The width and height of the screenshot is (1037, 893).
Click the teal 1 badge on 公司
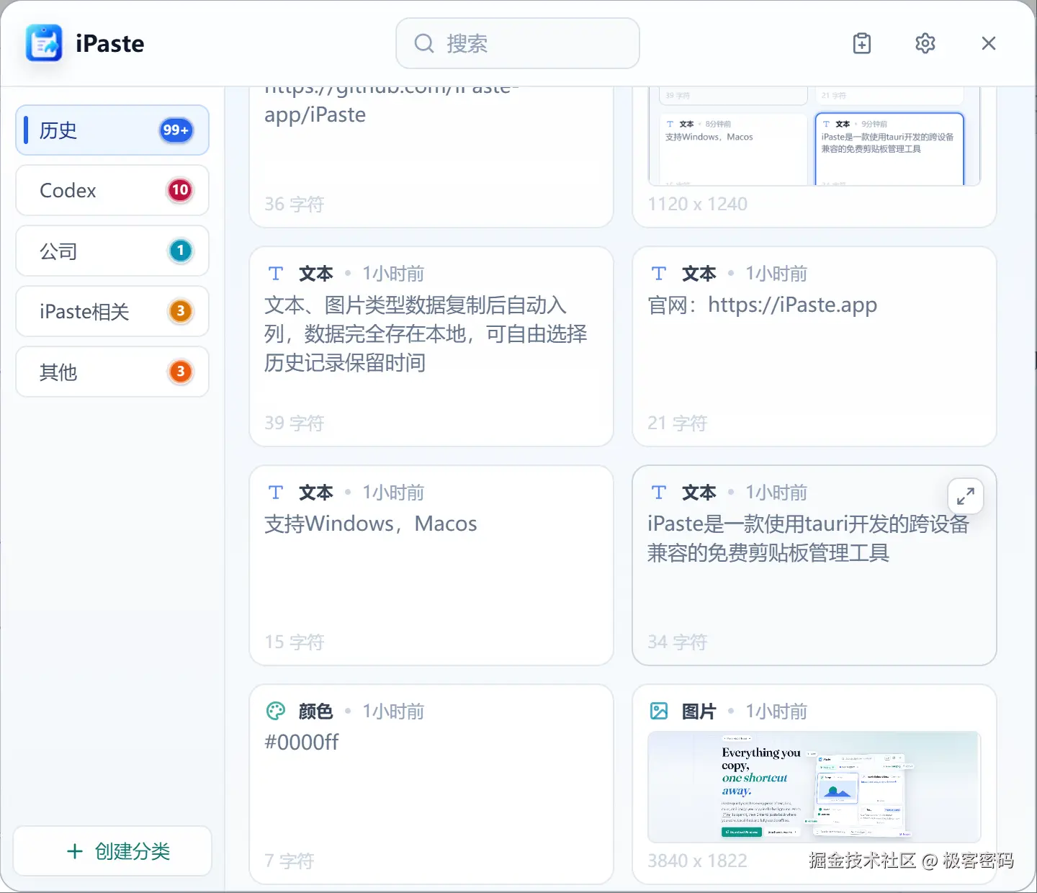tap(180, 251)
